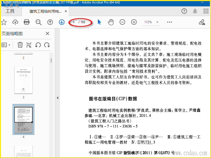Rotate the page counterclockwise
The height and width of the screenshot is (158, 211).
[38, 45]
